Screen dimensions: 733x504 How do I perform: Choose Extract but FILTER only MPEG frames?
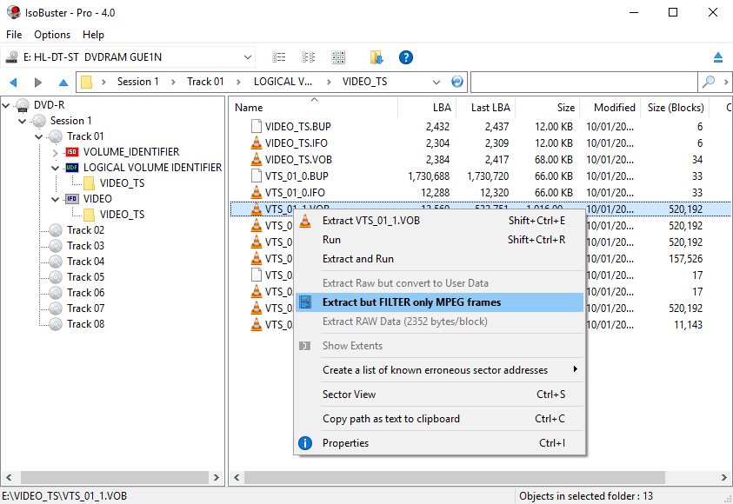click(439, 302)
